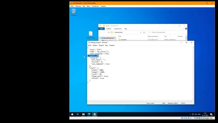Click the hamster-bot address bar path
The height and width of the screenshot is (123, 218).
click(119, 32)
